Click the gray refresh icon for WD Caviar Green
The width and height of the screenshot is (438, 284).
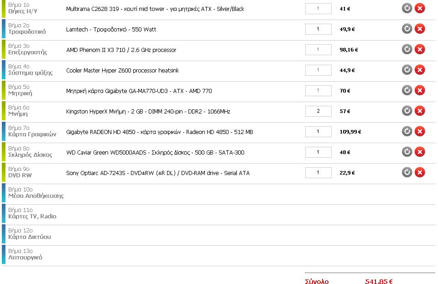tap(407, 152)
